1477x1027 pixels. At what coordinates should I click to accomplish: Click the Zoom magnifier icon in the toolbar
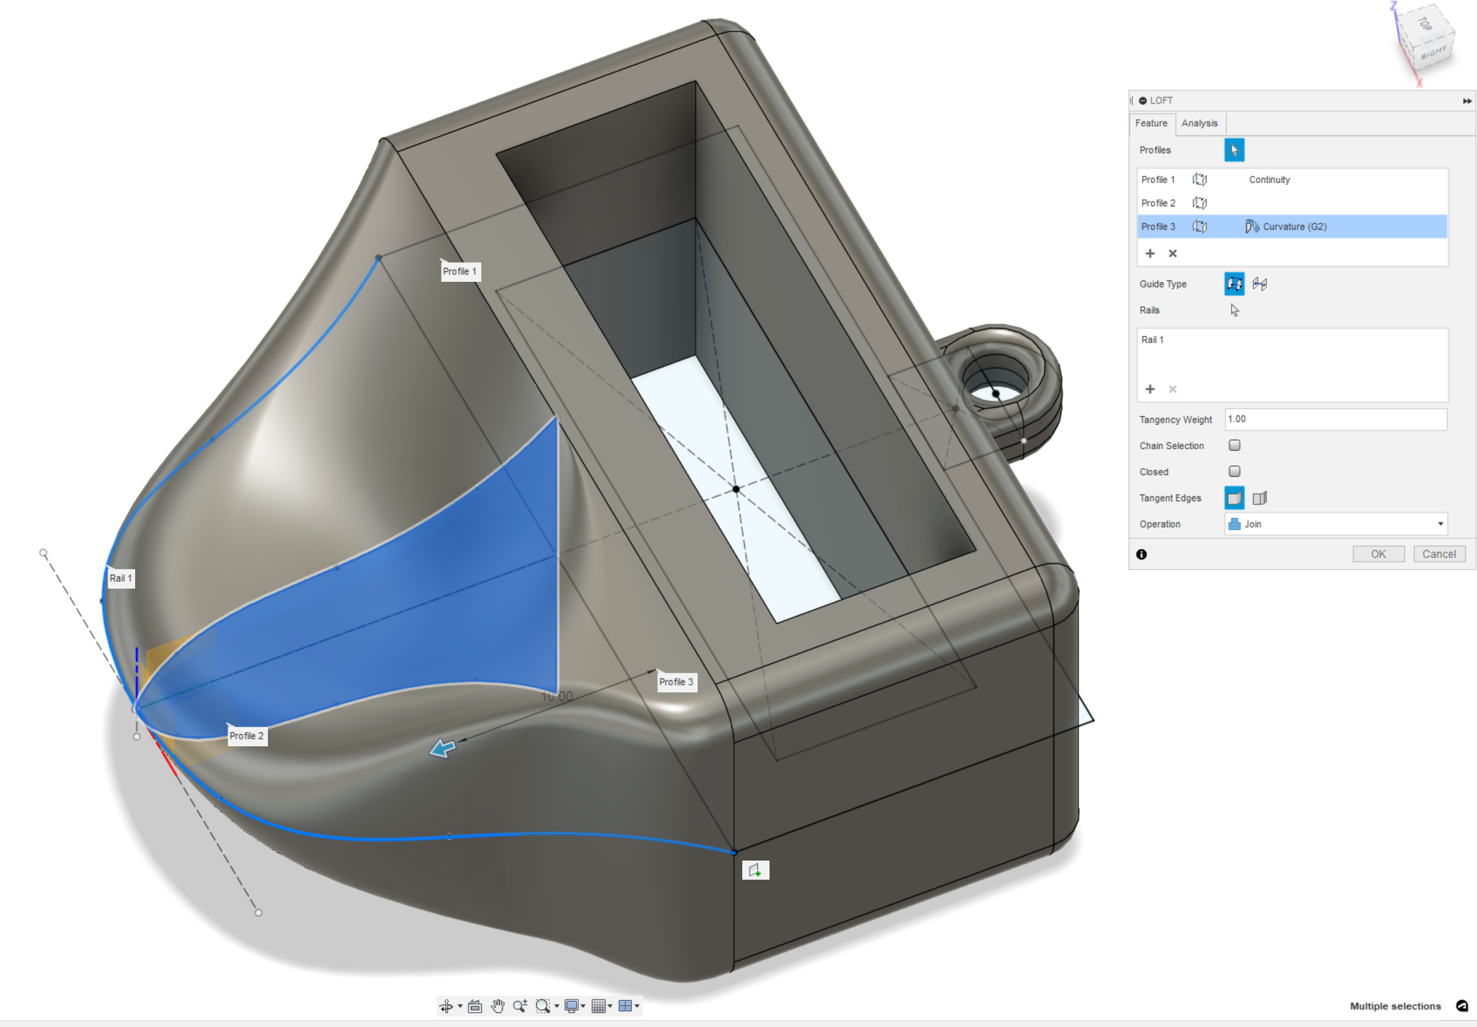point(521,1006)
